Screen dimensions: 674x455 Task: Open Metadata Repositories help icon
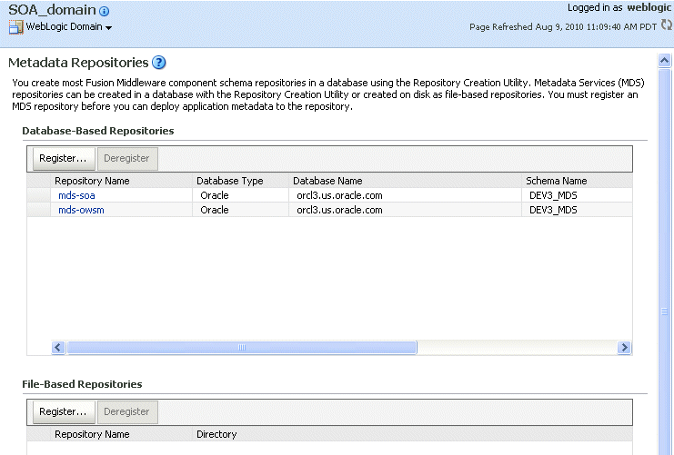[x=159, y=63]
